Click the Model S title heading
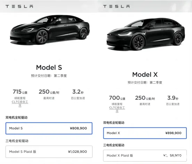This screenshot has width=192, height=164. click(49, 67)
